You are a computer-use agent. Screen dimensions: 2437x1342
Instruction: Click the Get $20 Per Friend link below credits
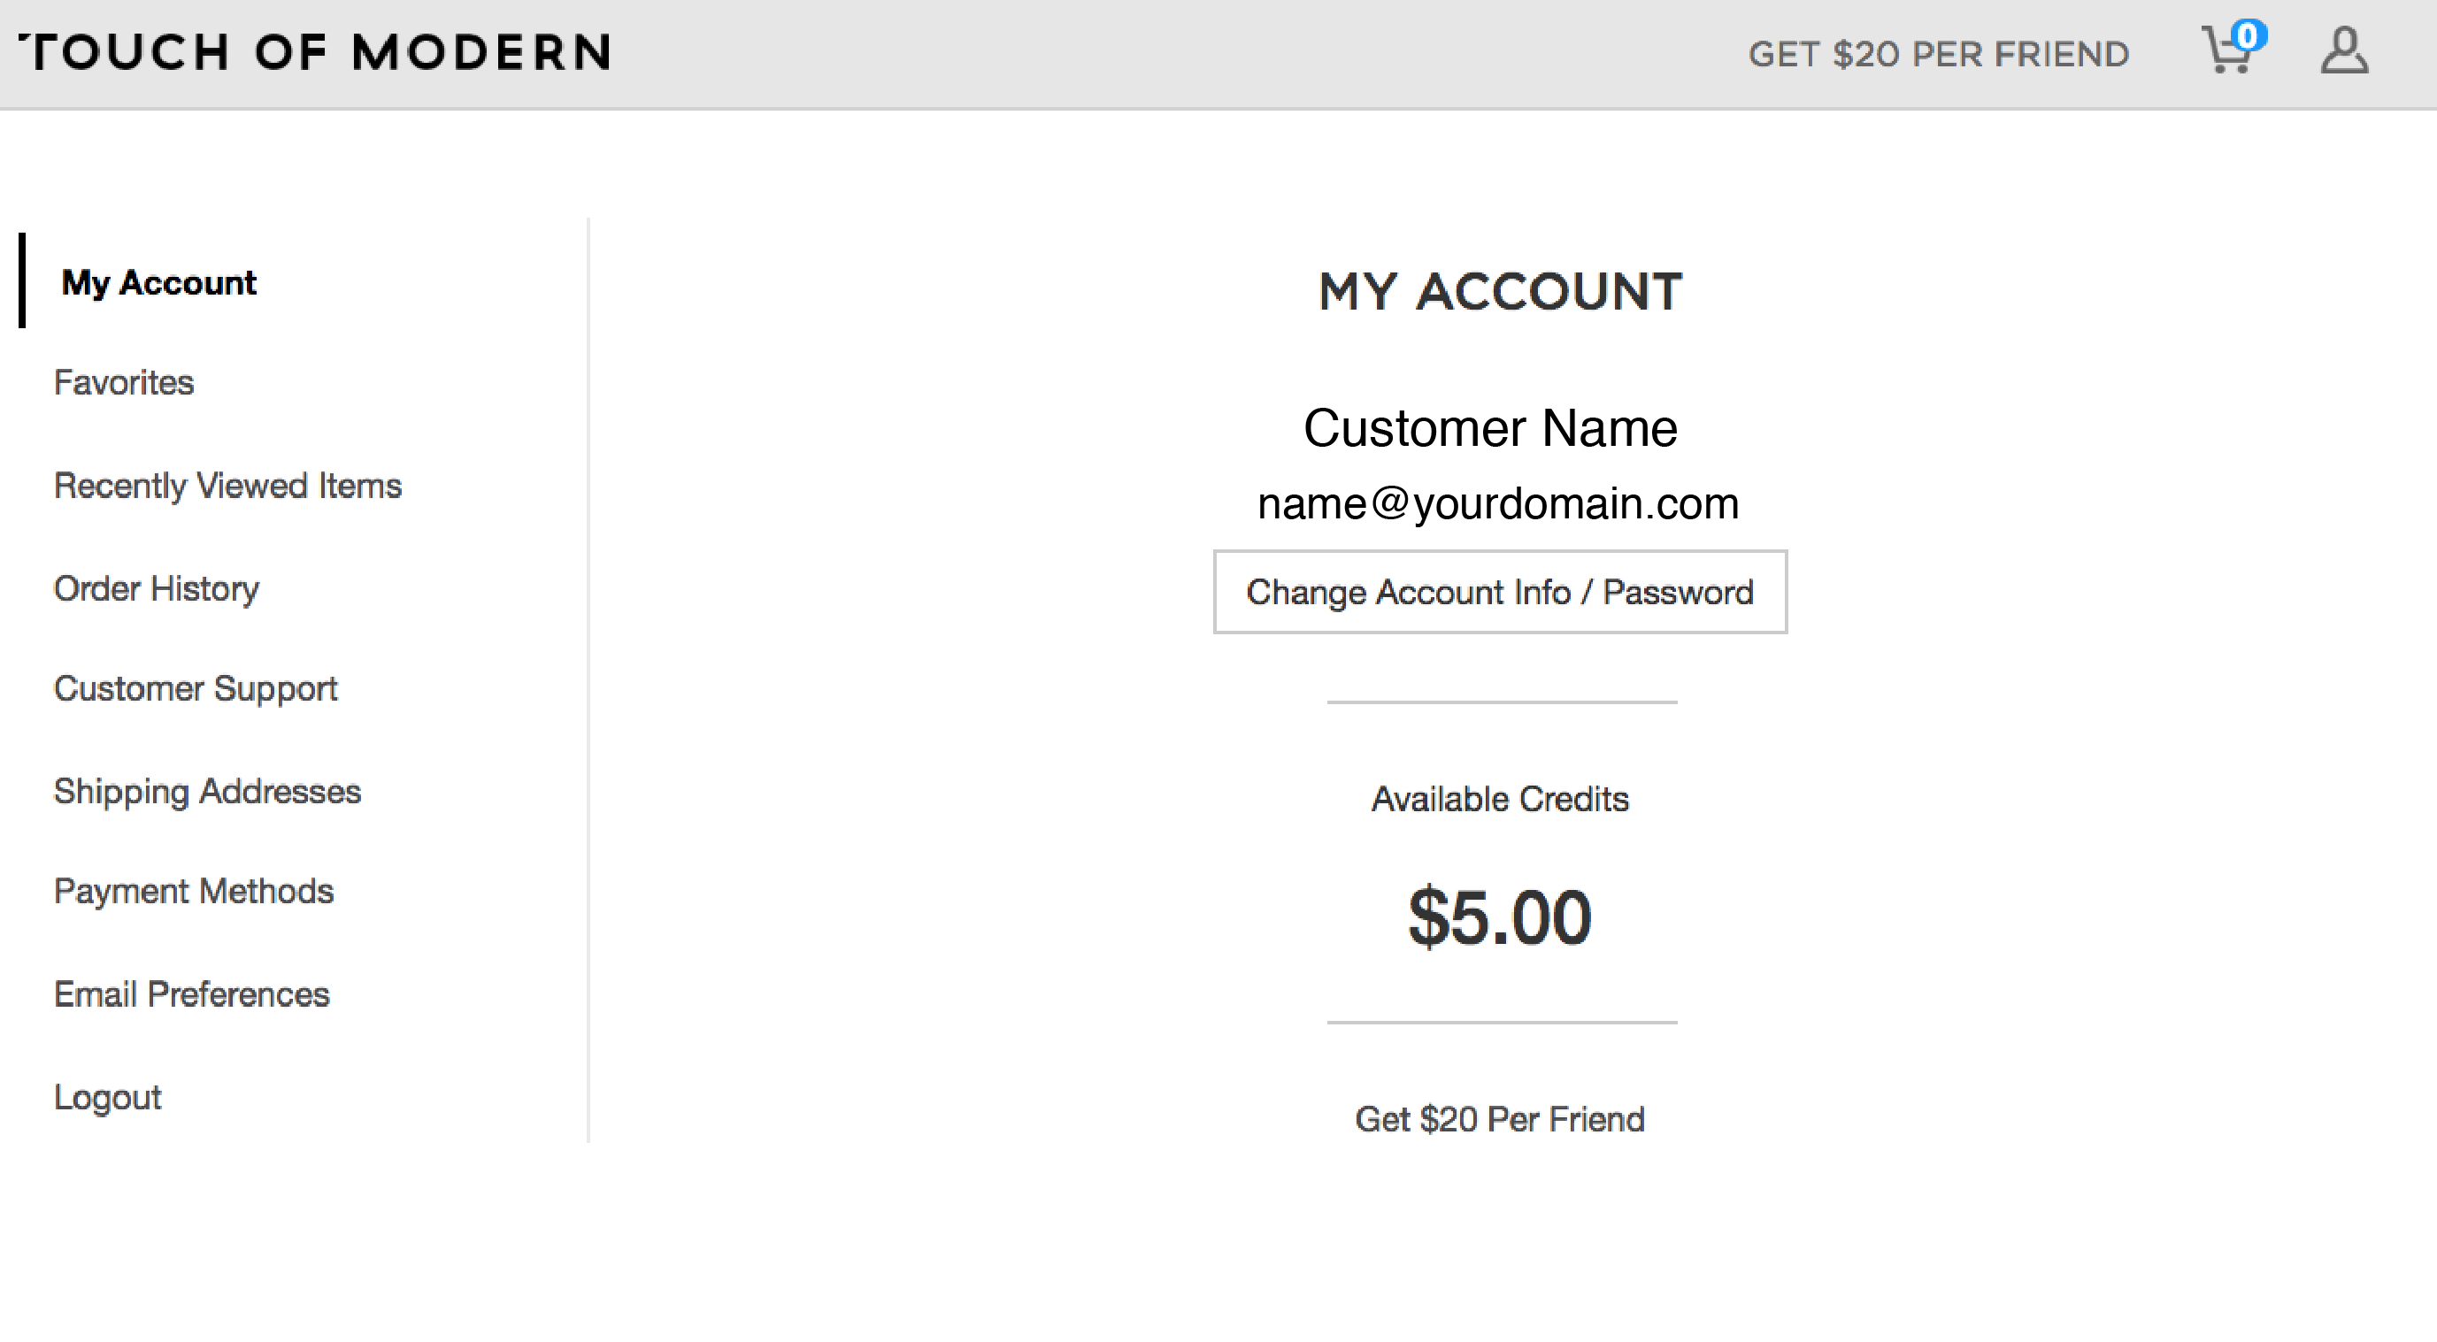point(1501,1119)
